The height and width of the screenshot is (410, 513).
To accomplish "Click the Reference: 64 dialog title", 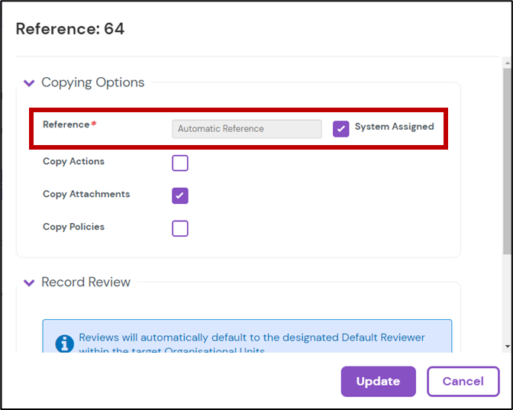I will [x=70, y=29].
